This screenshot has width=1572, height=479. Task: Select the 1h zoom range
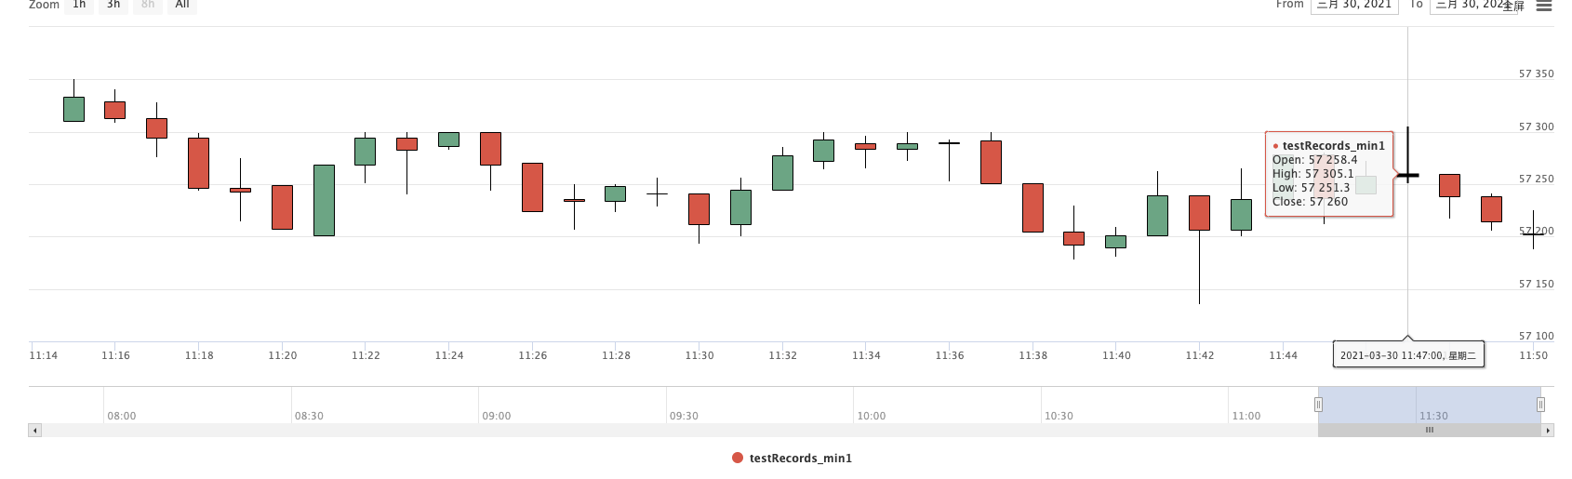point(79,6)
